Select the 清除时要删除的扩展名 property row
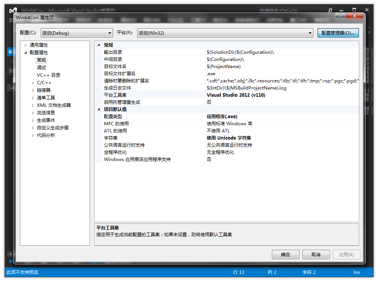This screenshot has width=380, height=284. pos(227,81)
